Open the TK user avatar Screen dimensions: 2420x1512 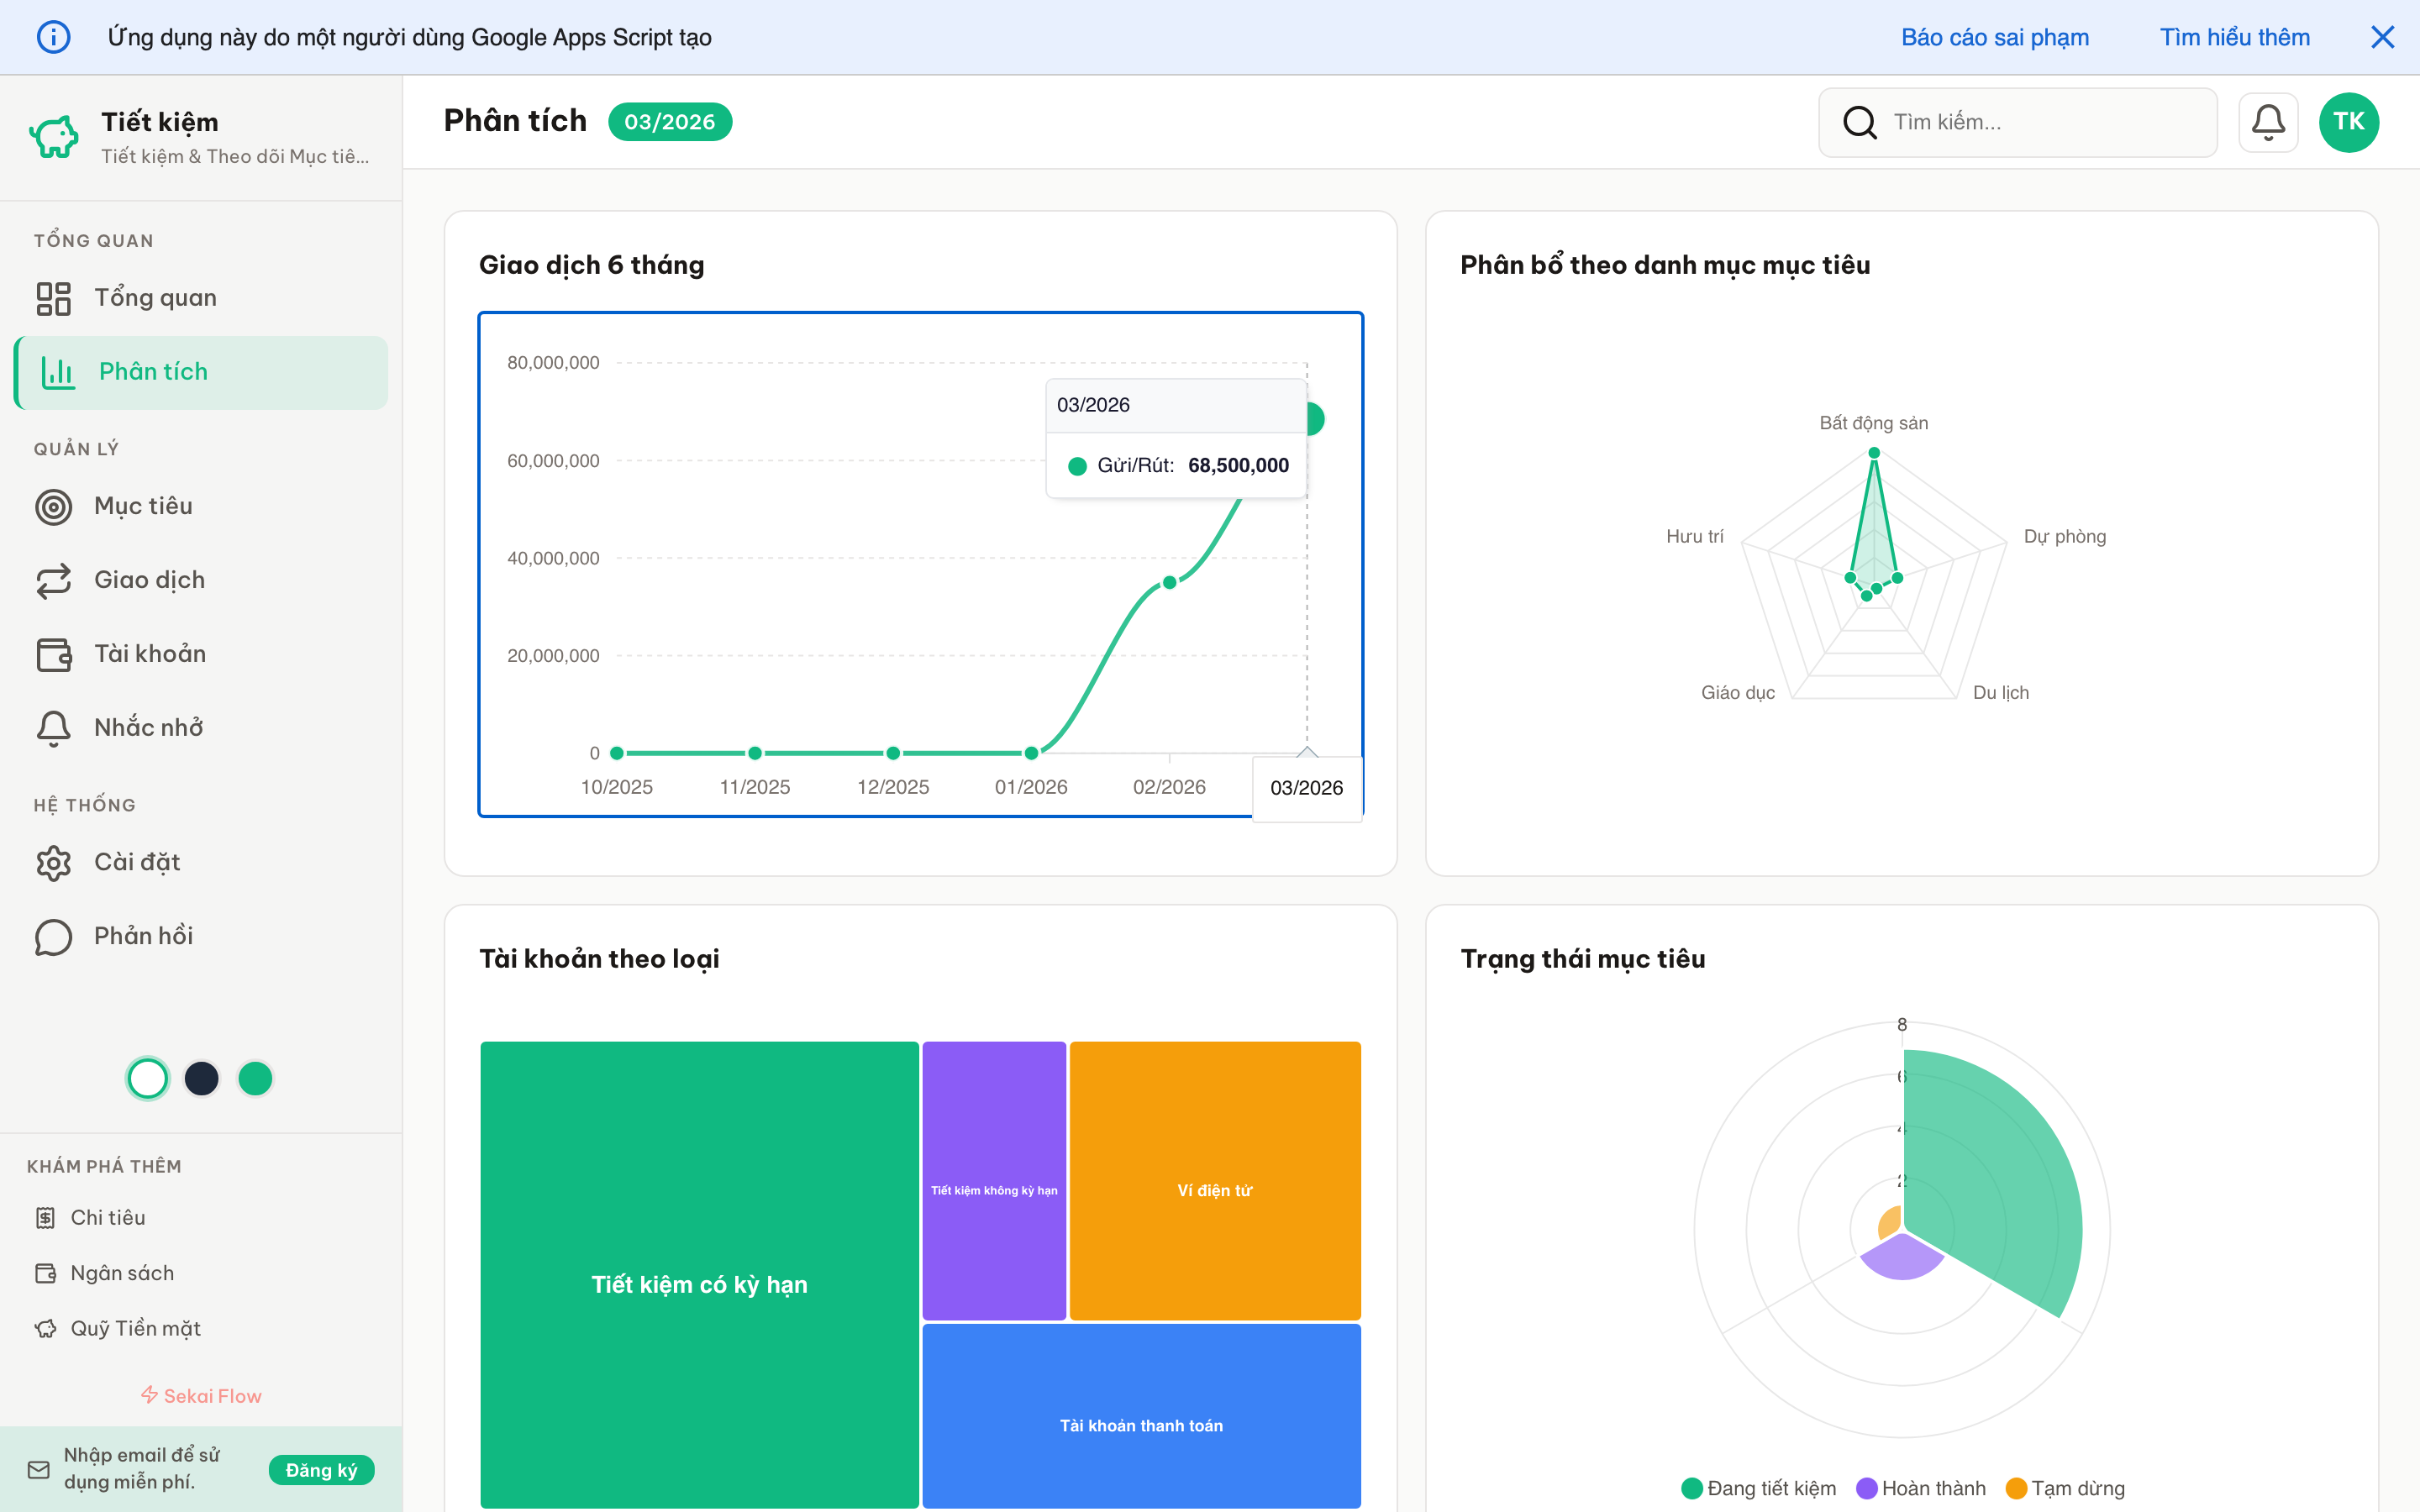(2348, 122)
